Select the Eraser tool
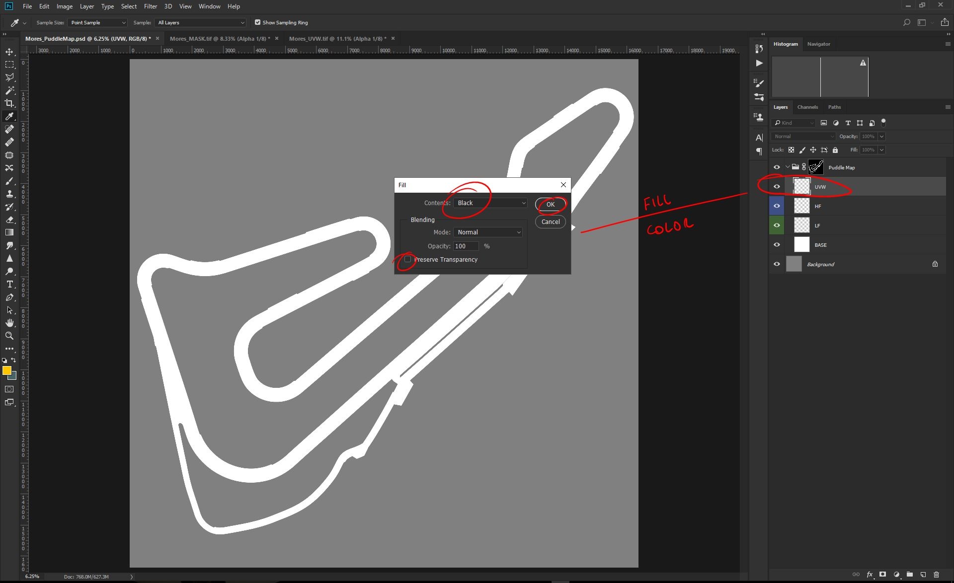The image size is (954, 583). (x=9, y=219)
